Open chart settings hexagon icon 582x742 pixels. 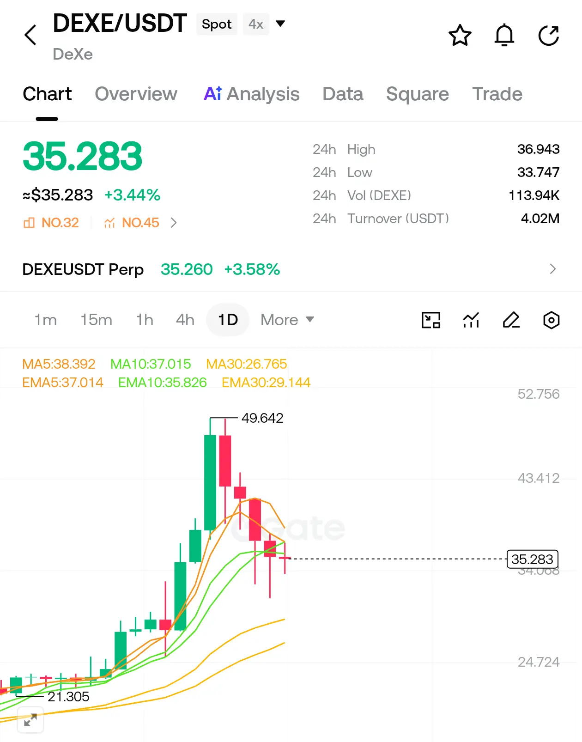coord(552,320)
